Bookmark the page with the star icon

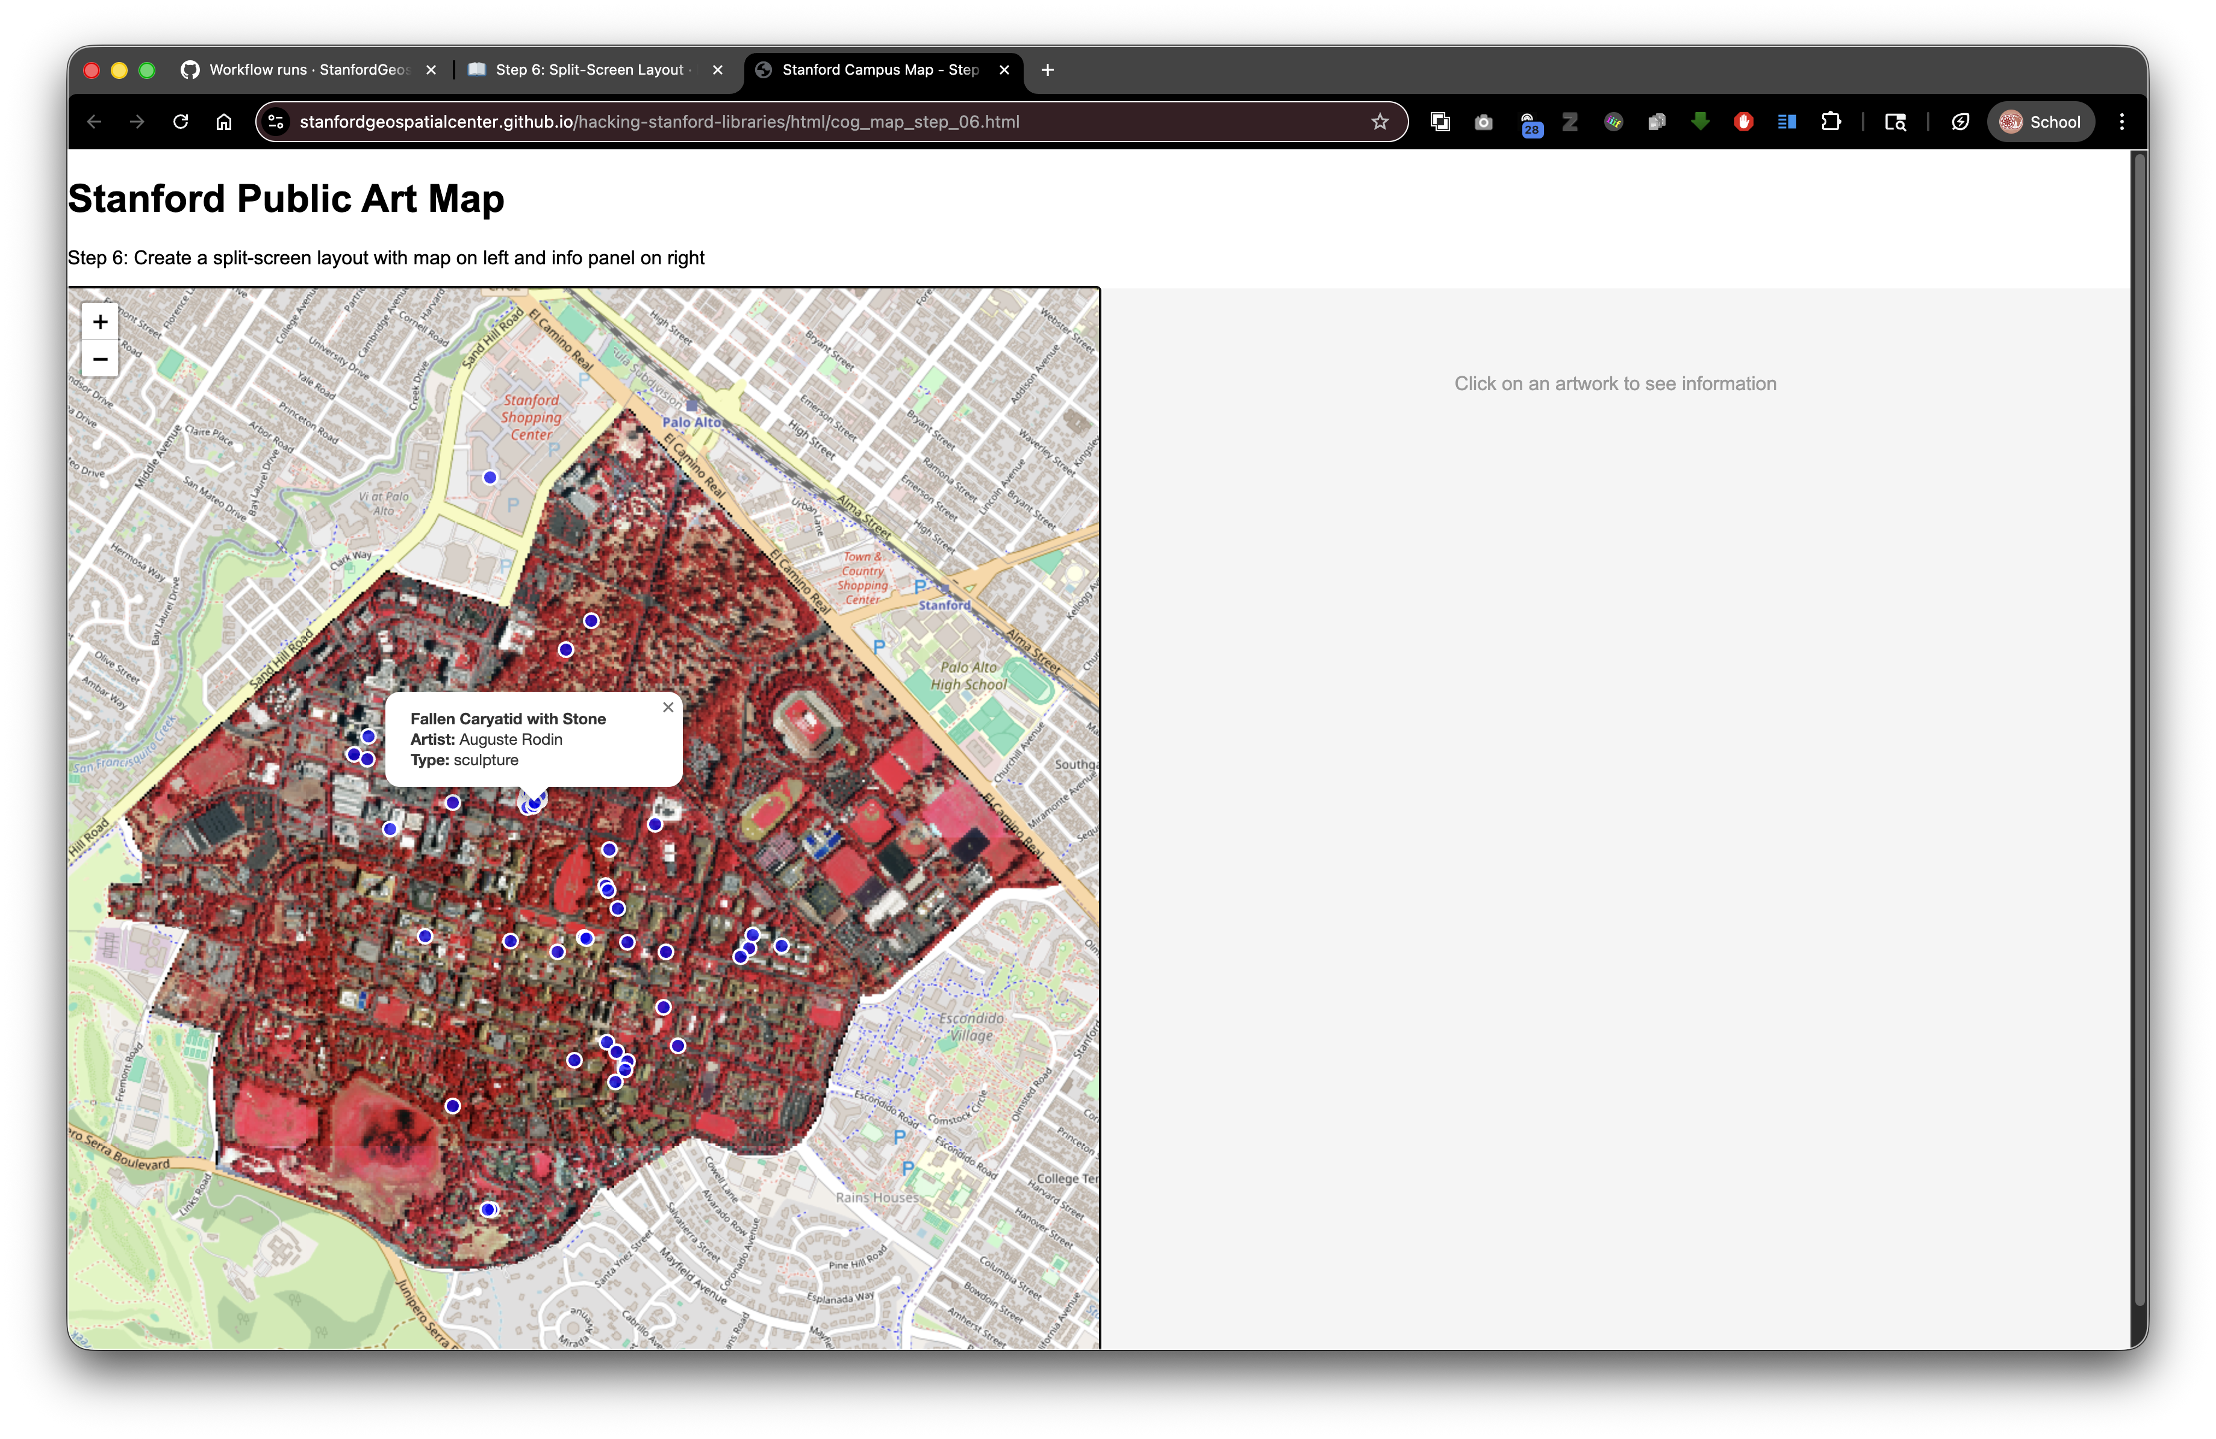1381,121
